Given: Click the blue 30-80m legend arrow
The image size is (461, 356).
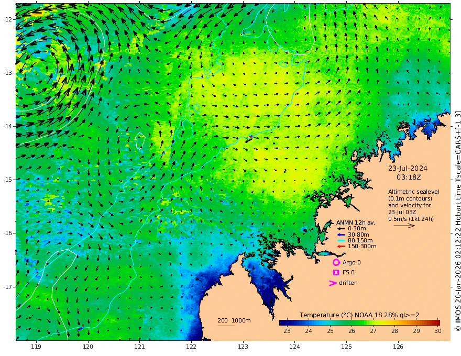Looking at the screenshot, I should click(x=341, y=235).
